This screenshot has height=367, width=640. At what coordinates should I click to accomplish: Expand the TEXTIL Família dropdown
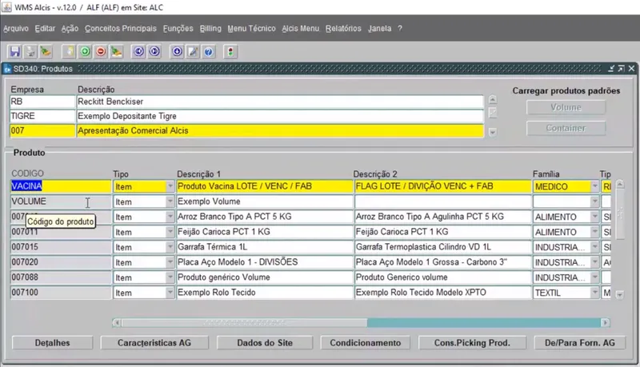594,293
